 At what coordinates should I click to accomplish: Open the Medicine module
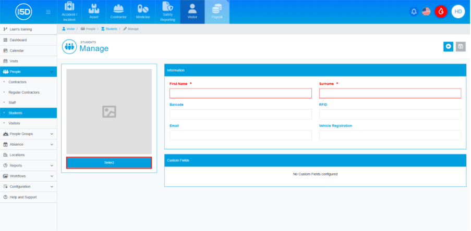[x=143, y=12]
